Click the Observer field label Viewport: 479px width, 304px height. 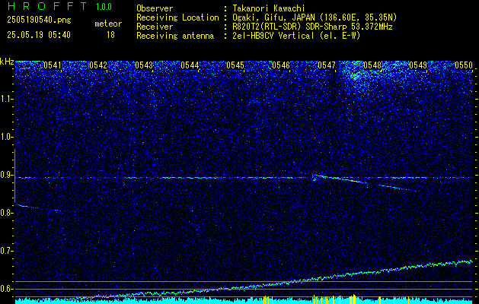(155, 8)
